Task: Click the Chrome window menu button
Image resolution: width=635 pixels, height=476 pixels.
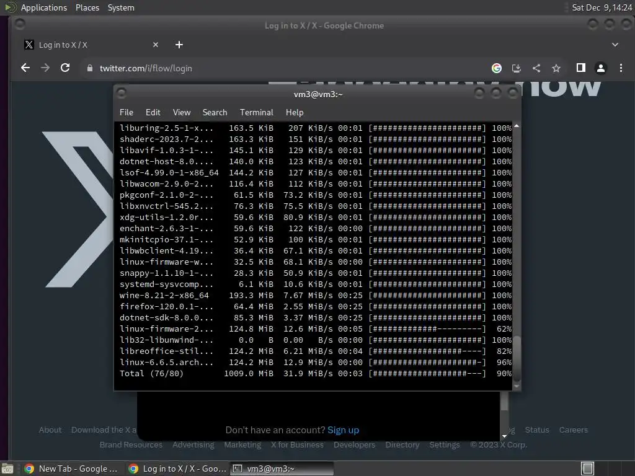Action: click(x=19, y=25)
